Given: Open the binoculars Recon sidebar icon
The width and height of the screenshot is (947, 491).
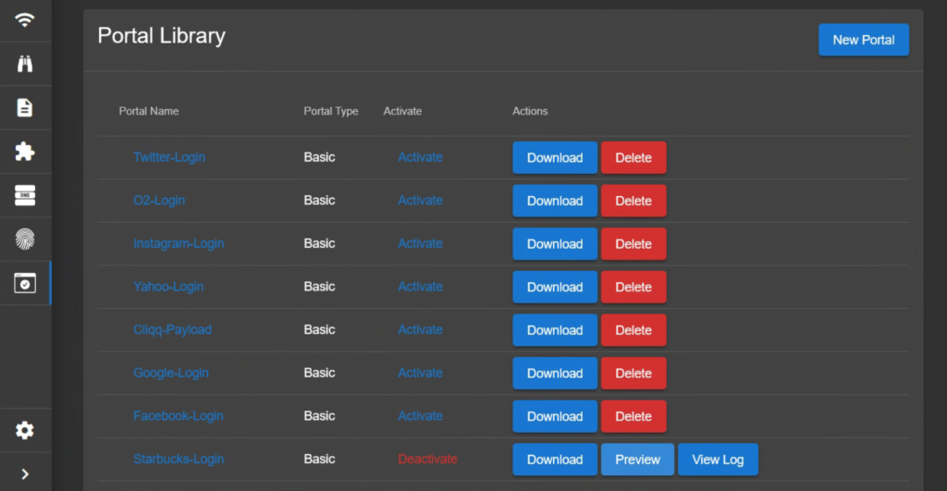Looking at the screenshot, I should pos(25,64).
